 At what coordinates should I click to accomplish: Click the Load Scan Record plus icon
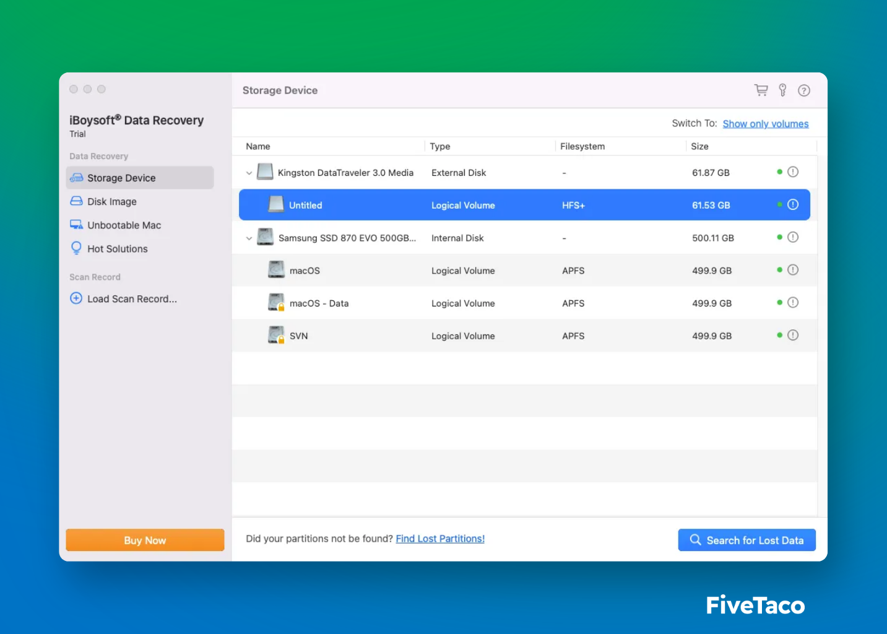pyautogui.click(x=76, y=298)
